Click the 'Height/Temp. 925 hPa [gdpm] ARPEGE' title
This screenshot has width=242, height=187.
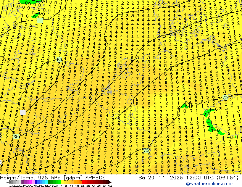click(x=53, y=178)
